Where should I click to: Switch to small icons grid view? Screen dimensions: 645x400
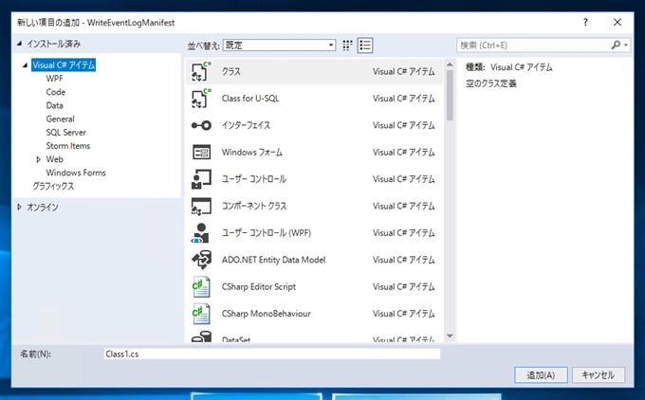pyautogui.click(x=347, y=45)
